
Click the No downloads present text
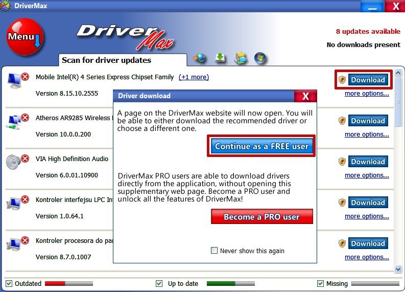pyautogui.click(x=364, y=44)
